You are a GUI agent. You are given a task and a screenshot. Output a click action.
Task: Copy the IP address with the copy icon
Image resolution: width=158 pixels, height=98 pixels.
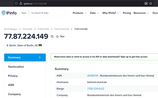point(52,36)
